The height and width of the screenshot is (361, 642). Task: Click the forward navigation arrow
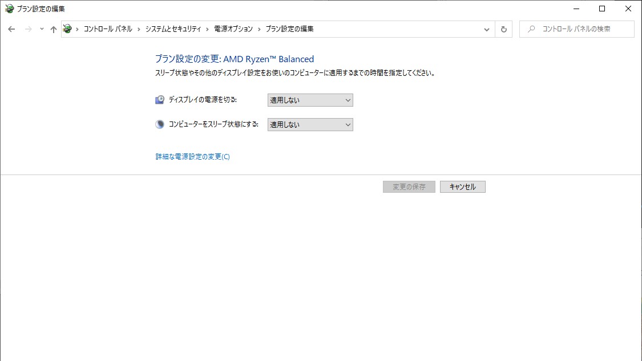27,29
